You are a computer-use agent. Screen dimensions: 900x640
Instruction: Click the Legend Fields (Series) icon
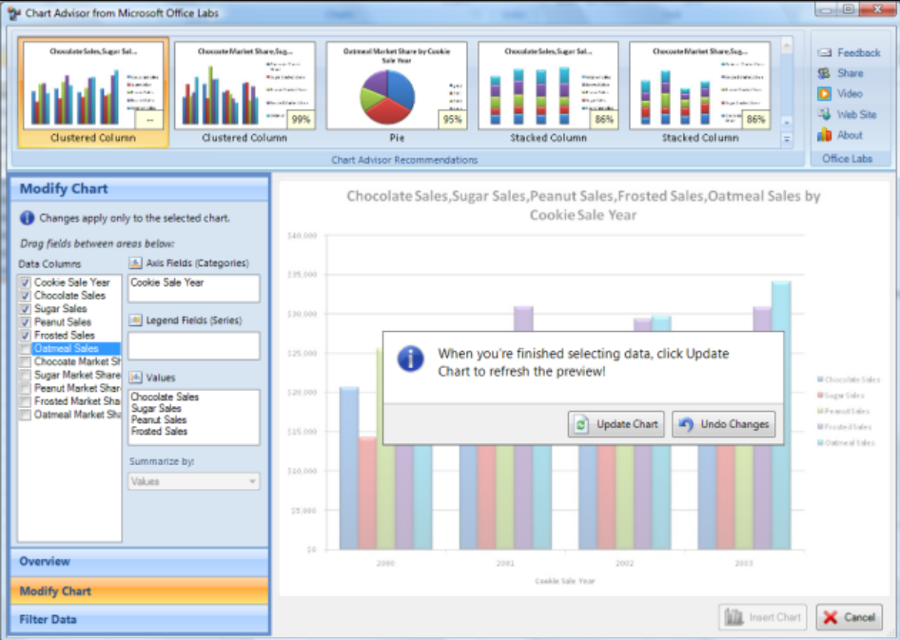click(x=135, y=320)
